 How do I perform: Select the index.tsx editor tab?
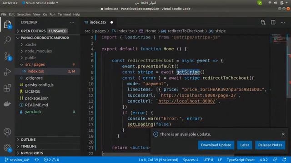point(98,22)
